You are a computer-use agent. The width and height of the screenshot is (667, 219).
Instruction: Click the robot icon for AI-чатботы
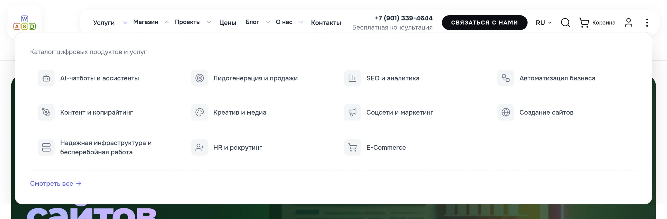46,78
